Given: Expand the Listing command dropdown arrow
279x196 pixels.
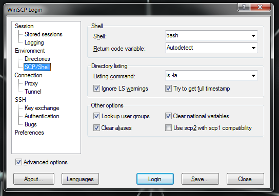Looking at the screenshot, I should click(x=253, y=76).
